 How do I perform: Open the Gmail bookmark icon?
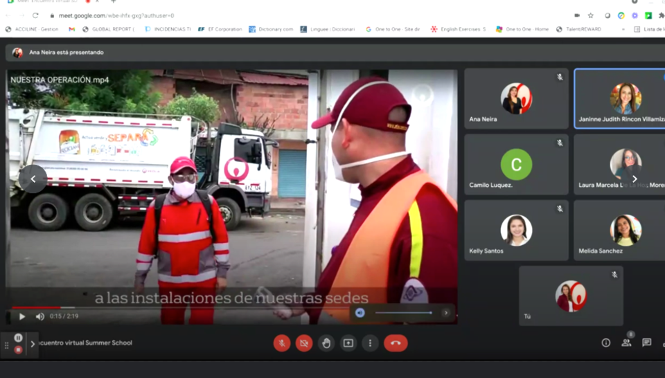tap(71, 29)
